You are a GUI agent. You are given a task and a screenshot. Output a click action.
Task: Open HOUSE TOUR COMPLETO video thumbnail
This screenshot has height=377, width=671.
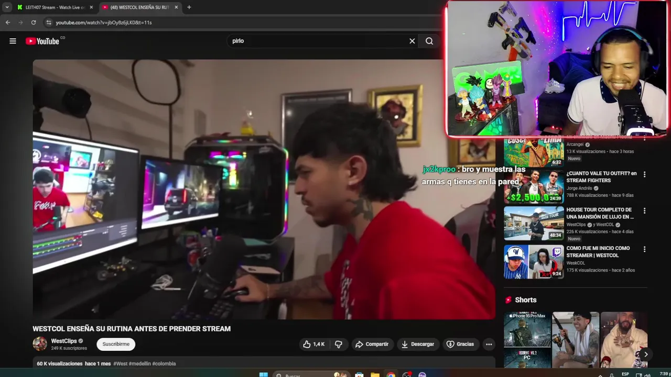coord(534,223)
